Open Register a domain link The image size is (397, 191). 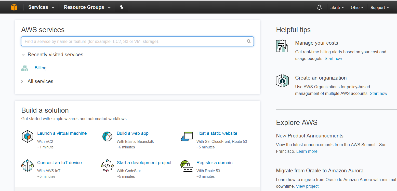215,163
